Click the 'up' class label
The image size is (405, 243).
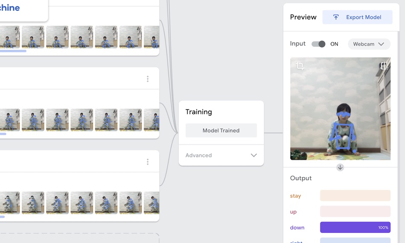pos(293,212)
